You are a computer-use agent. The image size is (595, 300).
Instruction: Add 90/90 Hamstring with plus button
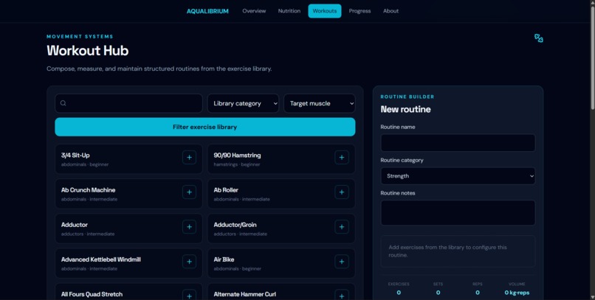pyautogui.click(x=342, y=157)
